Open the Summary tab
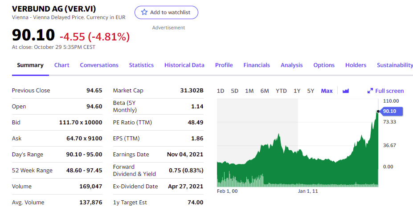This screenshot has height=215, width=413. [x=30, y=65]
